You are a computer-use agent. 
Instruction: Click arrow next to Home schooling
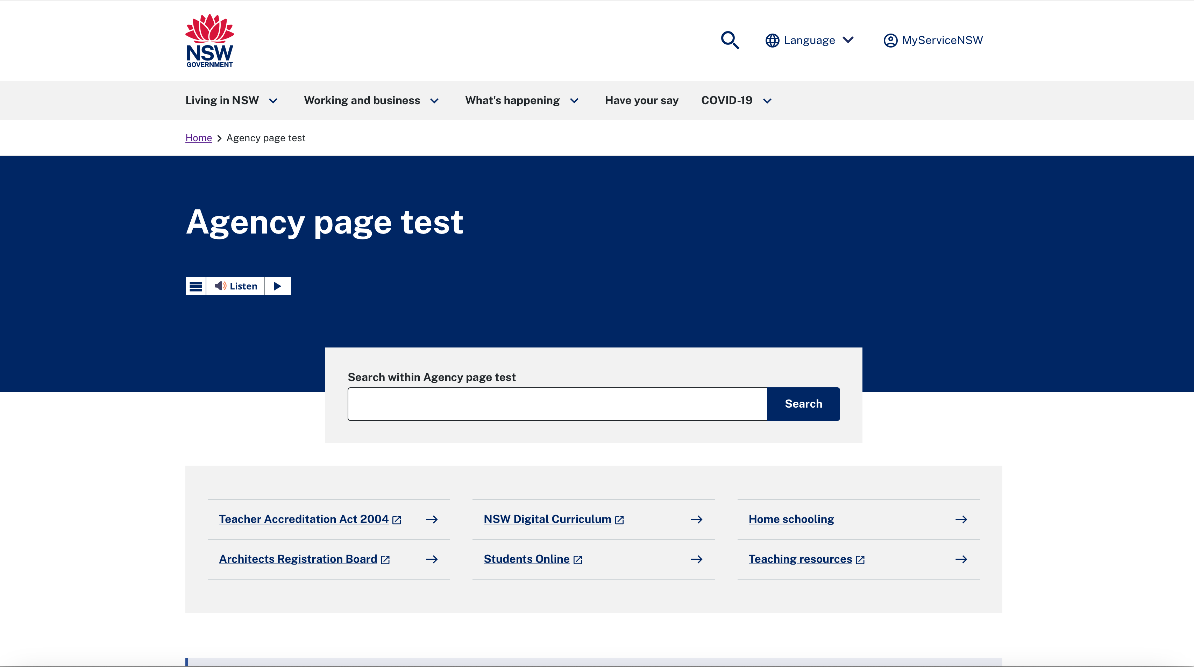click(961, 519)
